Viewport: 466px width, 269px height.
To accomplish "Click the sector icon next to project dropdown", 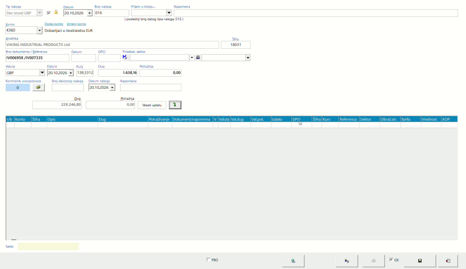I will pyautogui.click(x=198, y=58).
